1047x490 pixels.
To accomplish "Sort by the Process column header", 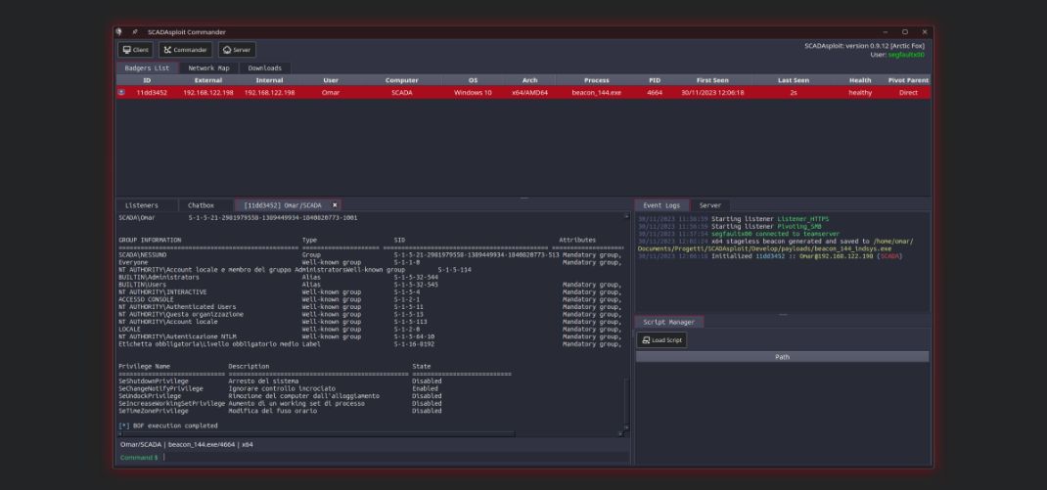I will [x=596, y=80].
